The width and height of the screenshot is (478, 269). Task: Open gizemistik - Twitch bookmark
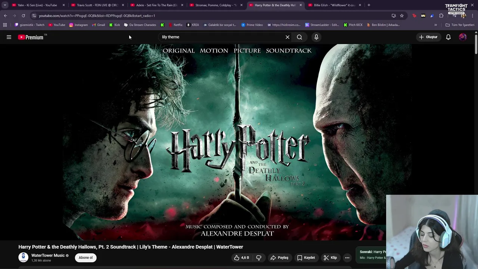29,25
